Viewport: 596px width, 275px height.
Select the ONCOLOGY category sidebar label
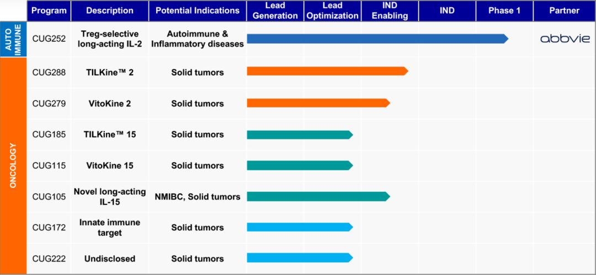click(13, 165)
